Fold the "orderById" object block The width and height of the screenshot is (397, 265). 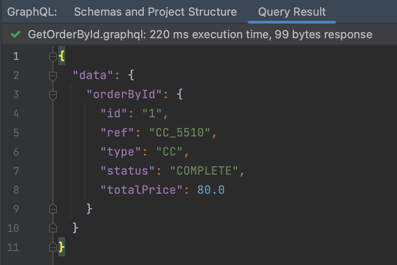(53, 95)
